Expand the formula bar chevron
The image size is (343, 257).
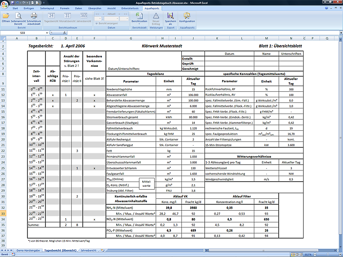[x=341, y=33]
